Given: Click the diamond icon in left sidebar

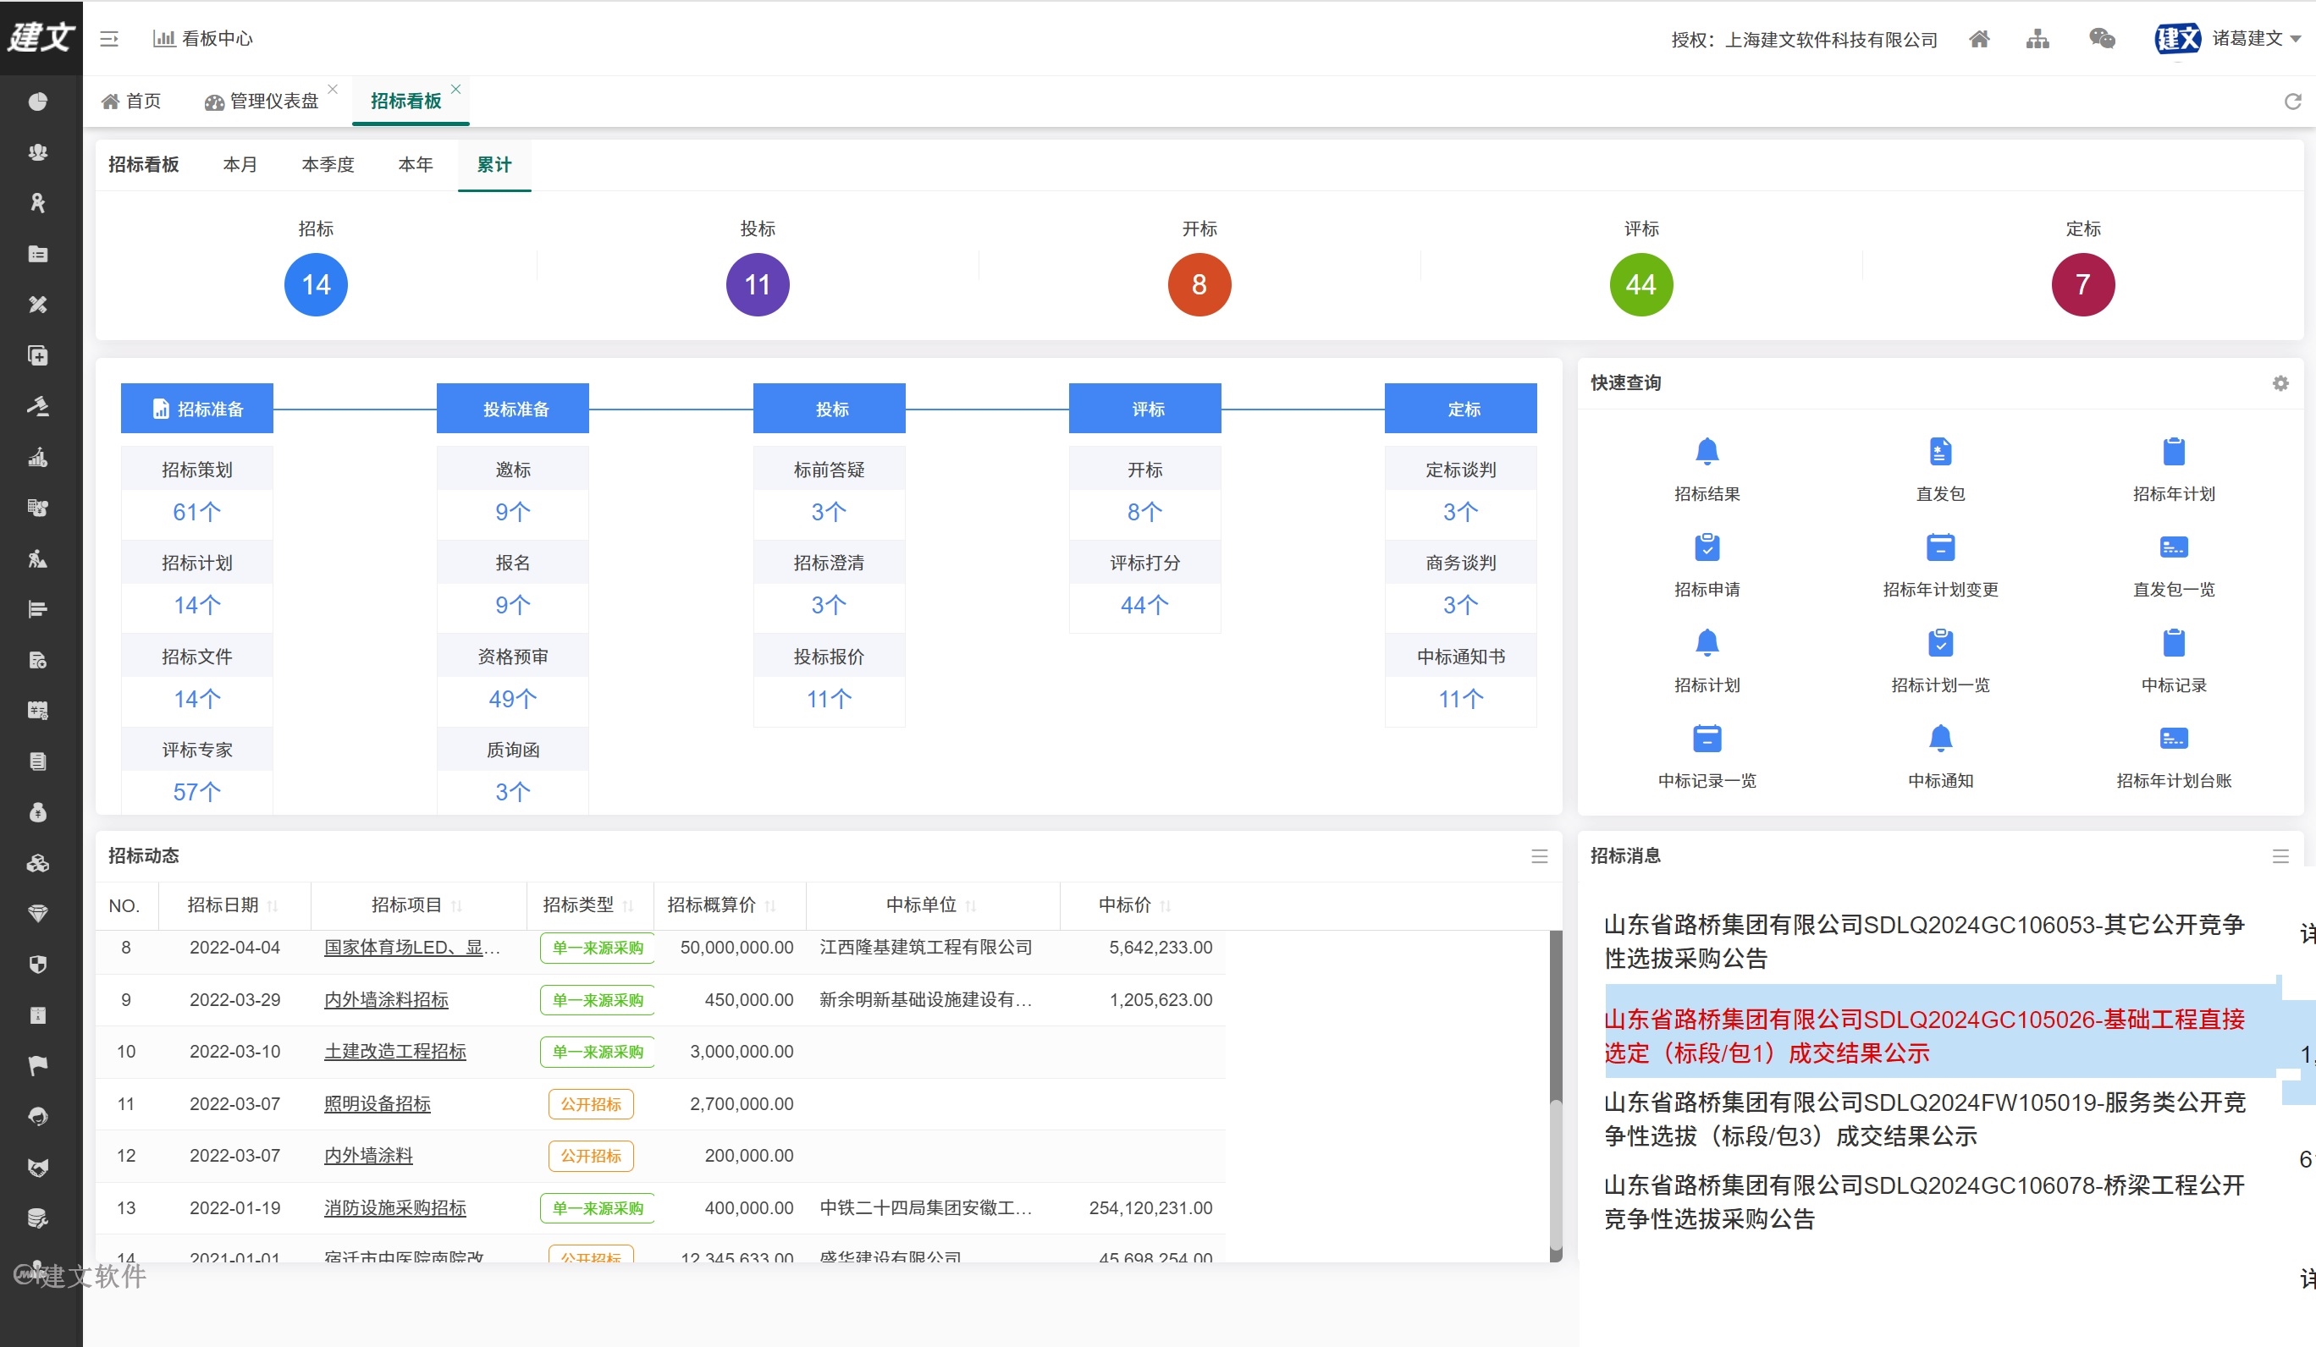Looking at the screenshot, I should pos(38,913).
